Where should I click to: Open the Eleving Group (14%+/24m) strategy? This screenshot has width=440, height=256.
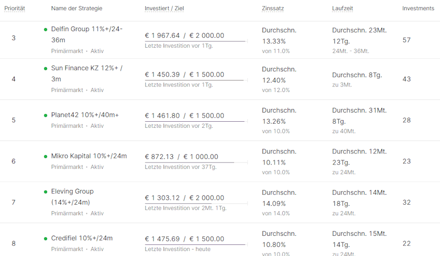coord(72,197)
